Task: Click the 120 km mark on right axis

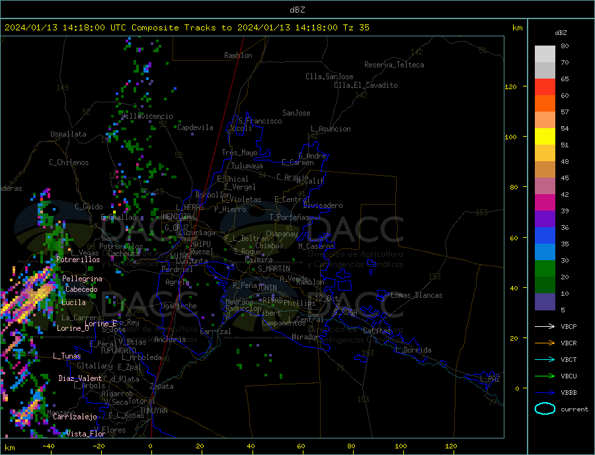Action: [511, 87]
